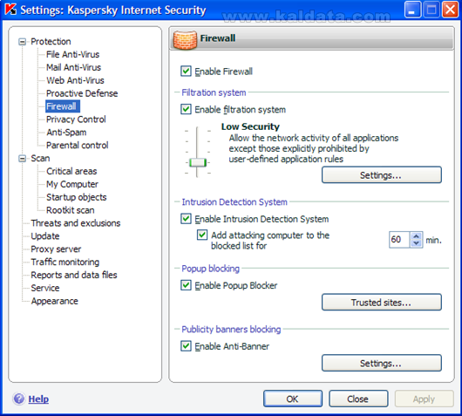Select Service in tree
Viewport: 462px width, 416px height.
point(45,288)
